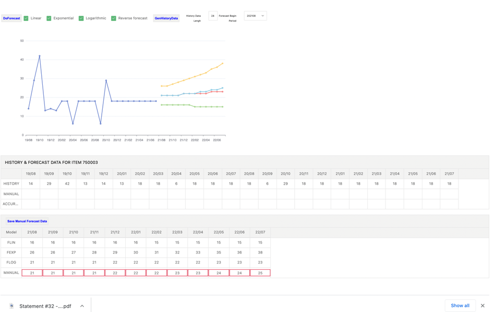Click the 19/08 HISTORY table cell
494x312 pixels.
31,184
